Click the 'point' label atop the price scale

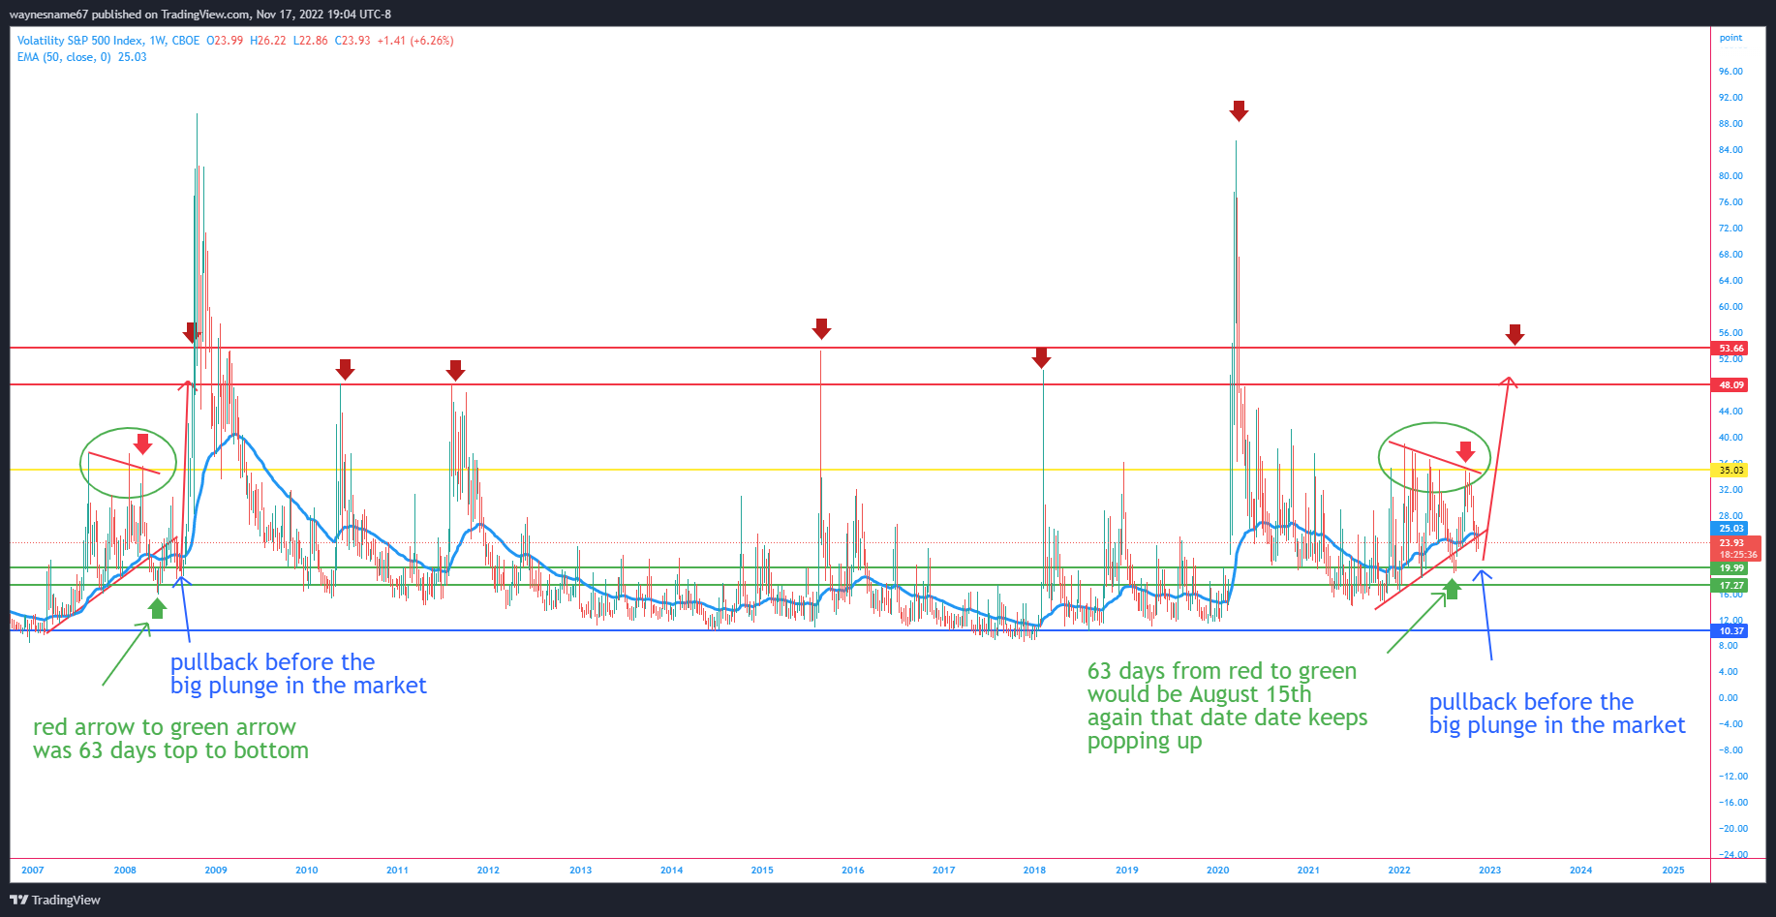1730,38
